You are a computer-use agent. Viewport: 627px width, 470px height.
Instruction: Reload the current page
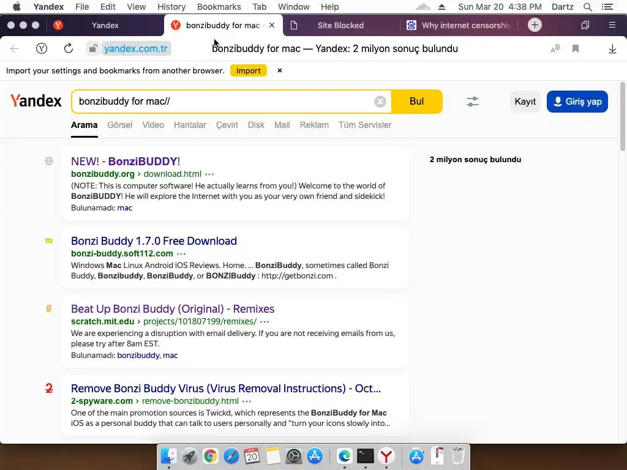[x=69, y=49]
